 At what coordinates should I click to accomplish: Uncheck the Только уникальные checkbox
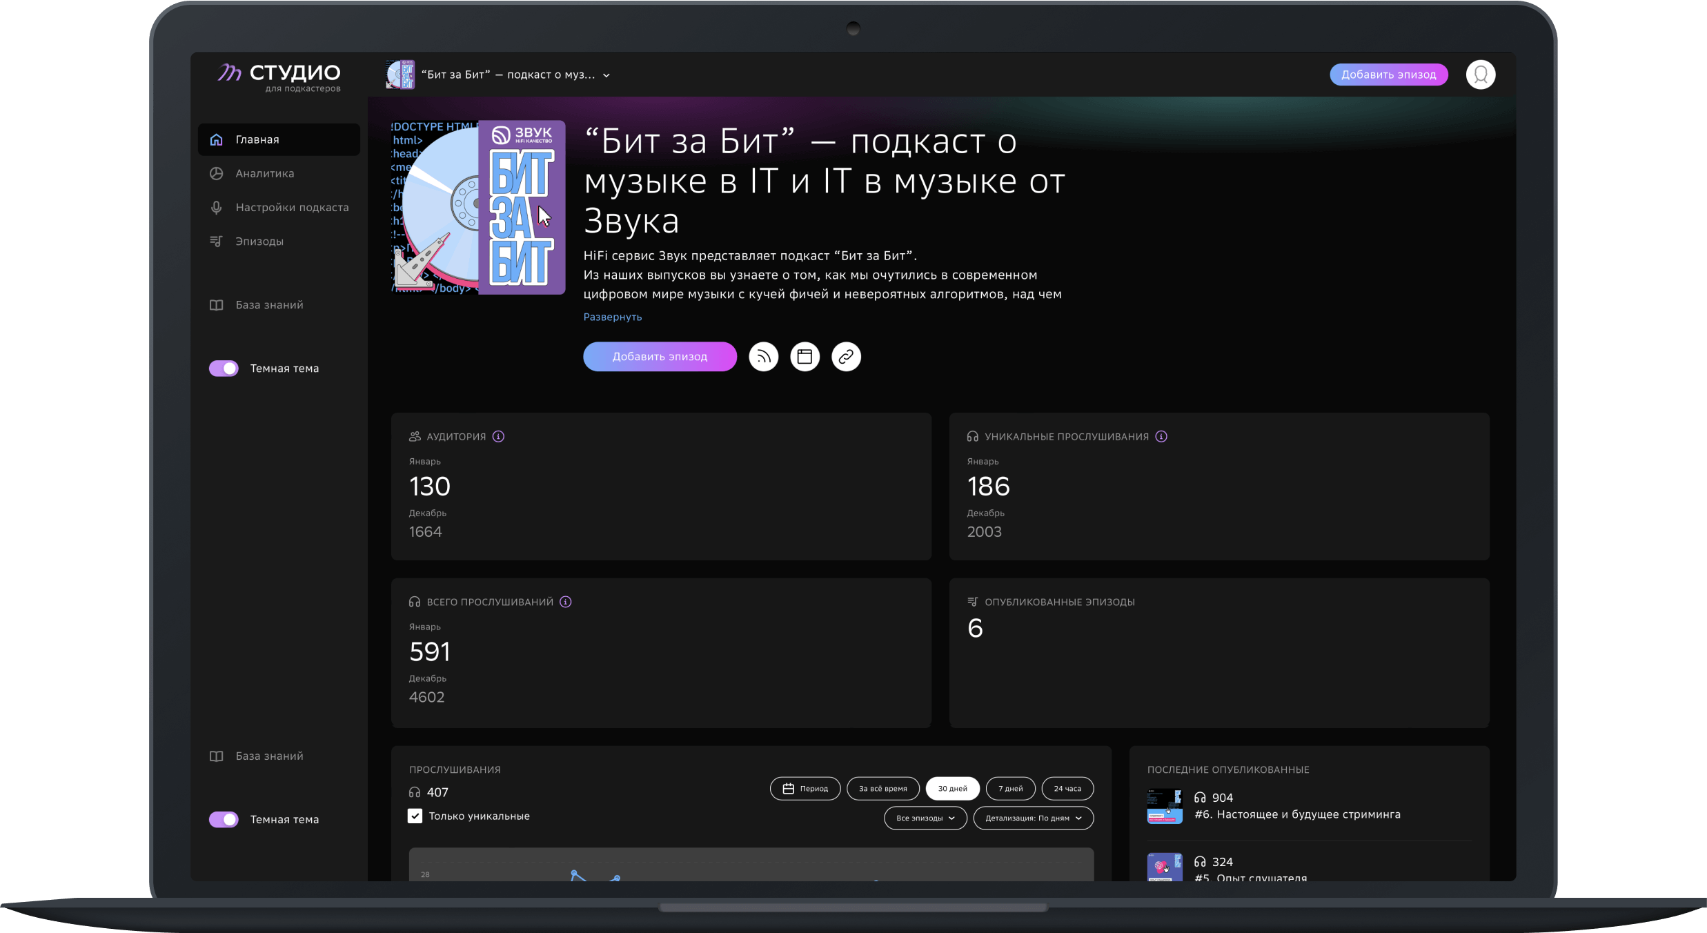pyautogui.click(x=415, y=816)
